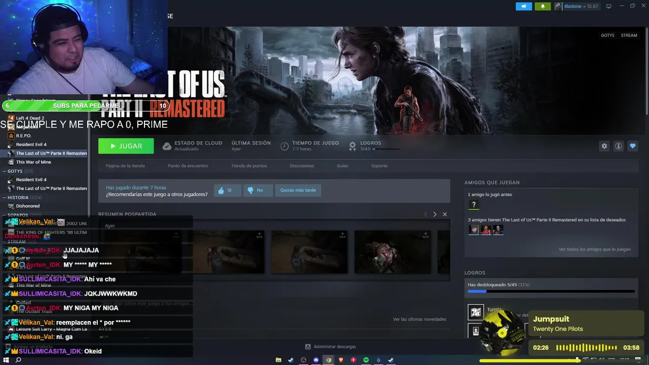Image resolution: width=649 pixels, height=365 pixels.
Task: Click the AMIGOS QUE JUEGAN heading
Action: pyautogui.click(x=492, y=182)
